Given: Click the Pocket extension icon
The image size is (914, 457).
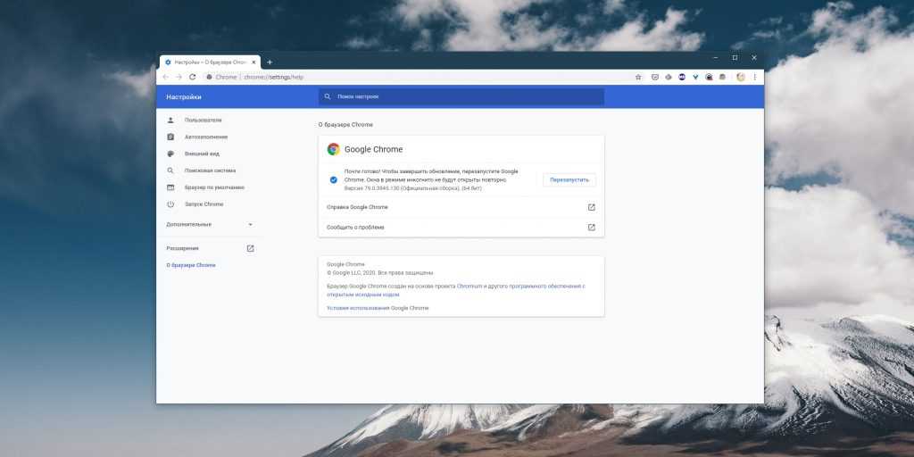Looking at the screenshot, I should [655, 77].
